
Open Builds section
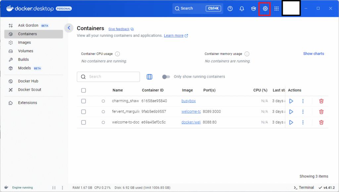point(33,59)
